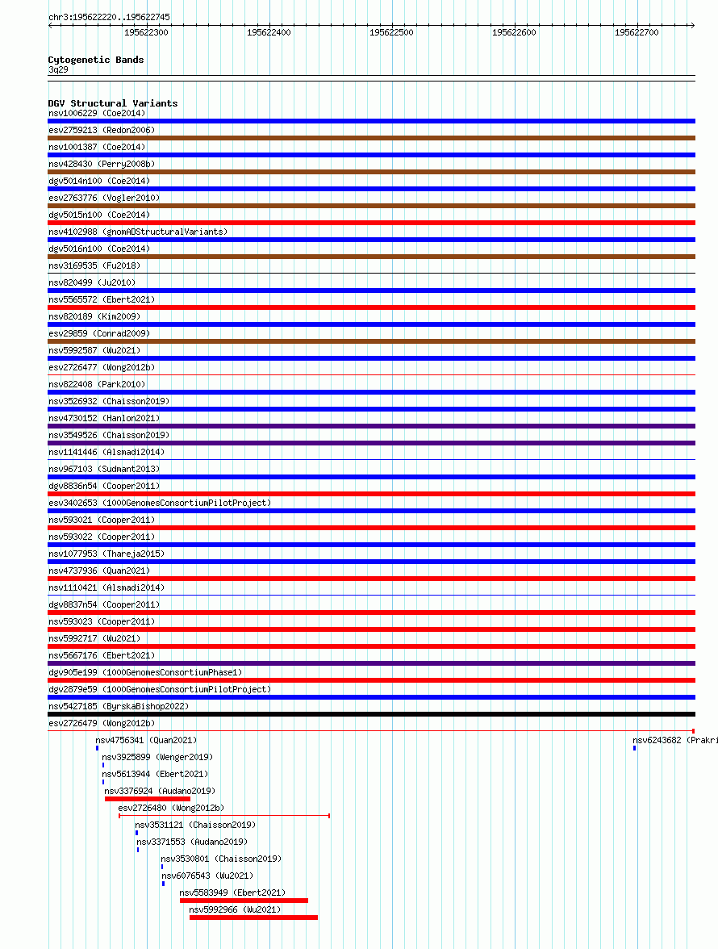
Task: Click the nsv593023 (Cooper2011) label
Action: 102,621
